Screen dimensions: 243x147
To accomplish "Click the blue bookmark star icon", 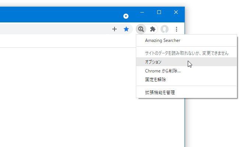I will click(126, 29).
